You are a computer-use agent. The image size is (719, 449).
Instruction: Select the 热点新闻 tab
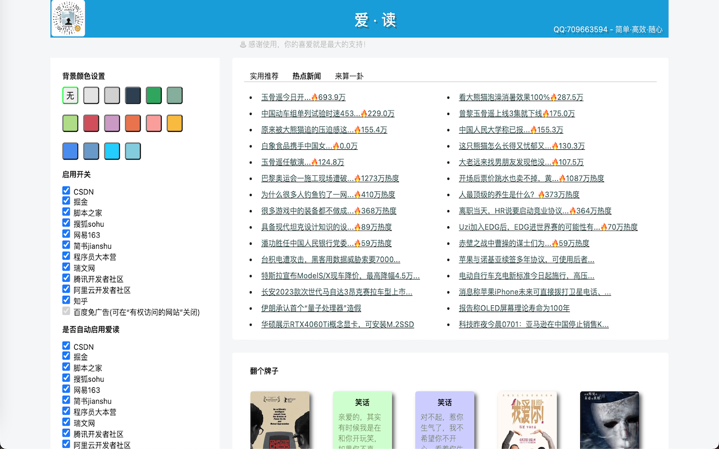[306, 76]
